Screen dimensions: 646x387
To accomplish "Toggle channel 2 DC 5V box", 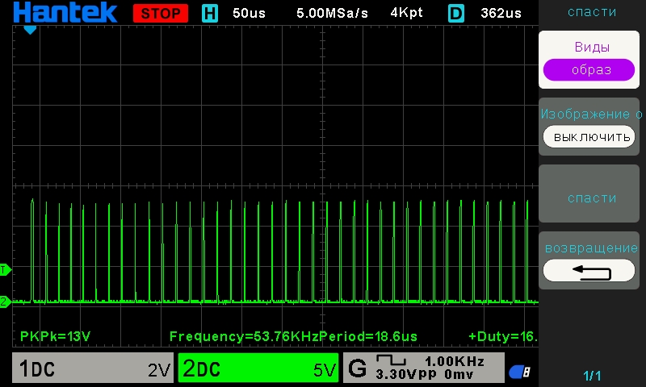I will click(258, 369).
